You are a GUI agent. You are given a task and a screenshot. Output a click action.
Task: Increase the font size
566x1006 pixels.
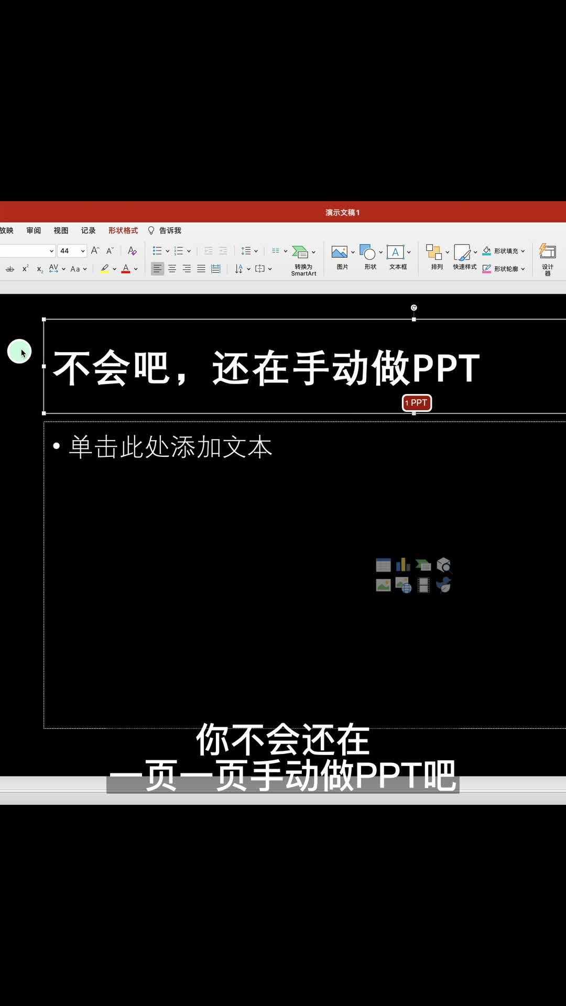[x=95, y=251]
